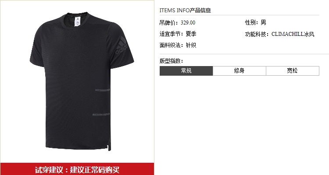Viewport: 329px width, 175px height.
Task: Select the 常规 fit option
Action: pos(186,71)
